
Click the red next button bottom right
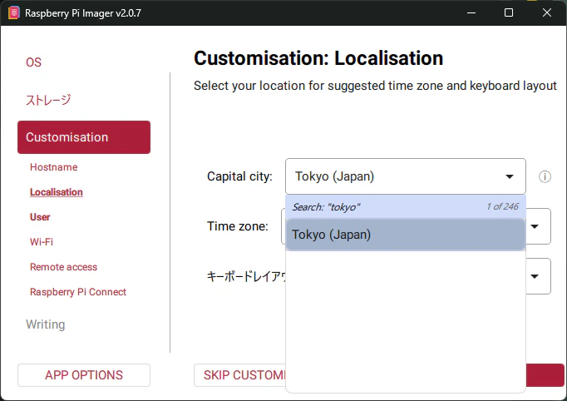[545, 375]
